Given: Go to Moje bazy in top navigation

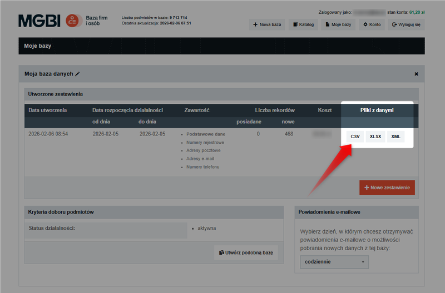Looking at the screenshot, I should (x=338, y=24).
